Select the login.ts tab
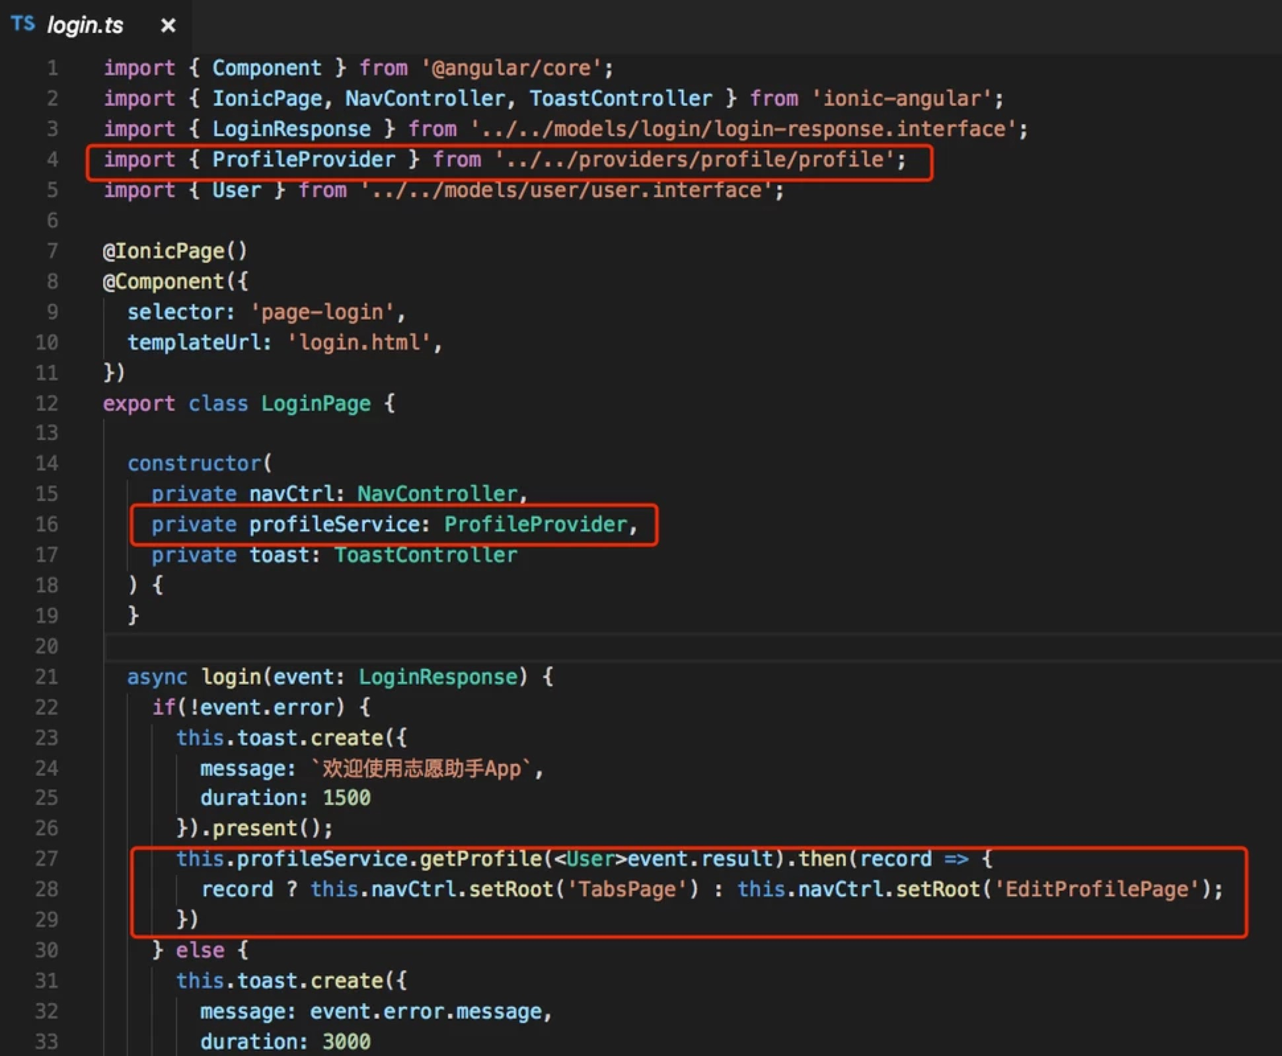The image size is (1282, 1056). click(x=85, y=25)
